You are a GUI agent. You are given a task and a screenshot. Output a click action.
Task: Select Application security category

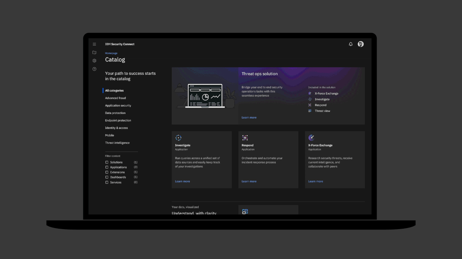coord(118,106)
